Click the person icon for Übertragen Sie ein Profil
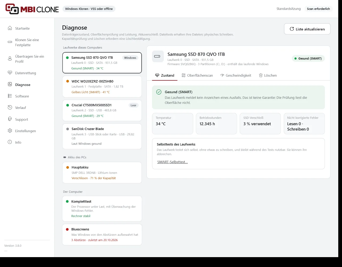342x267 pixels. (x=10, y=59)
